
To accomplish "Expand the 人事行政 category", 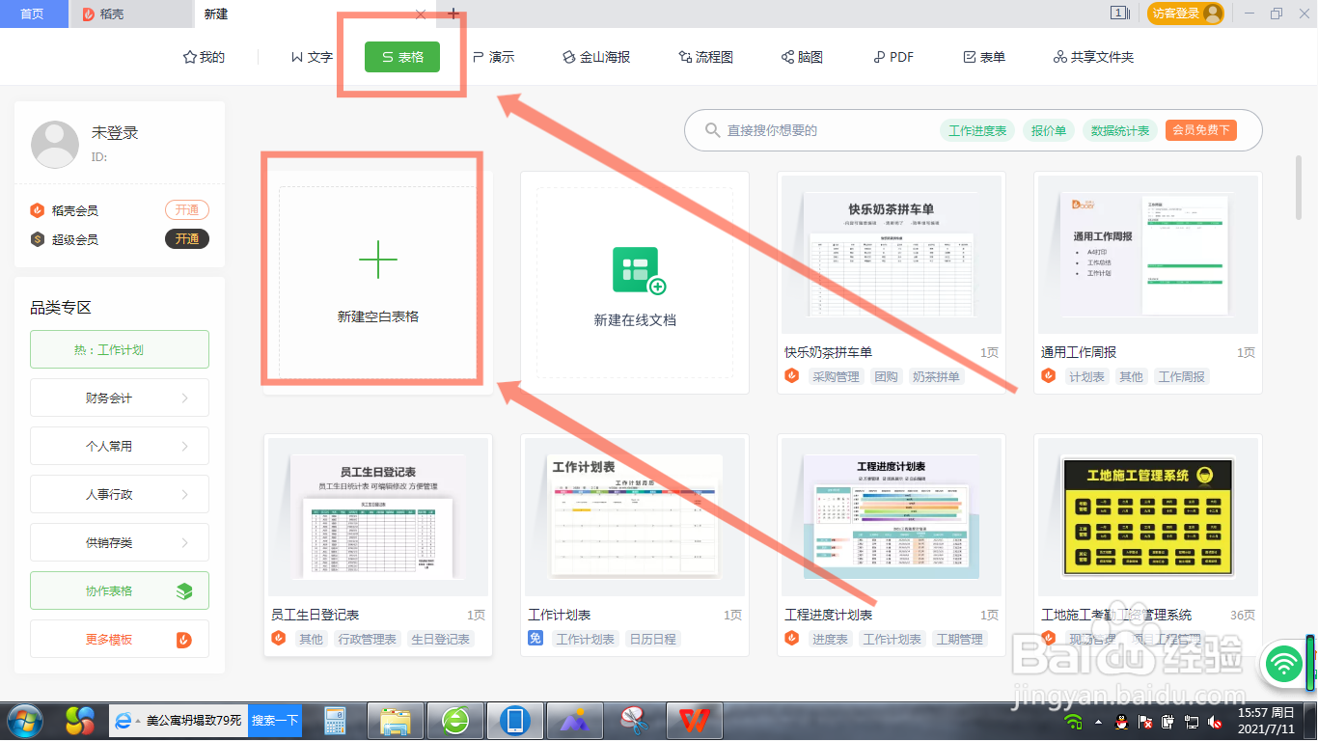I will [120, 494].
